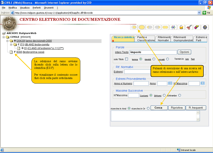Image resolution: width=213 pixels, height=153 pixels.
Task: Collapse the CIVILE tree node
Action: pyautogui.click(x=4, y=37)
